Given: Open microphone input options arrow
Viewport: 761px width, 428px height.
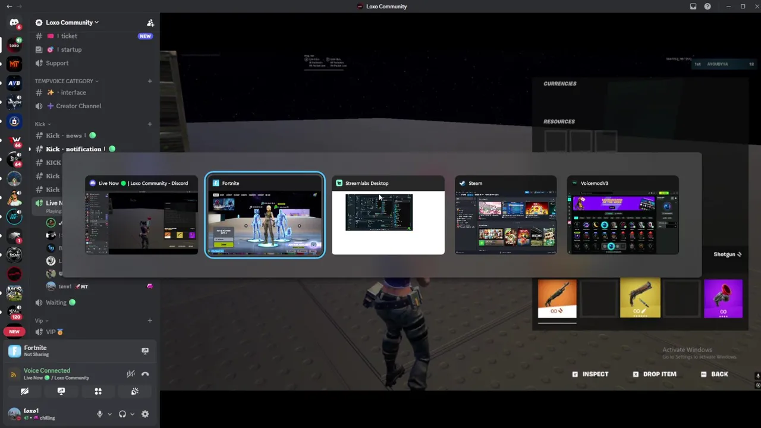Looking at the screenshot, I should tap(109, 414).
